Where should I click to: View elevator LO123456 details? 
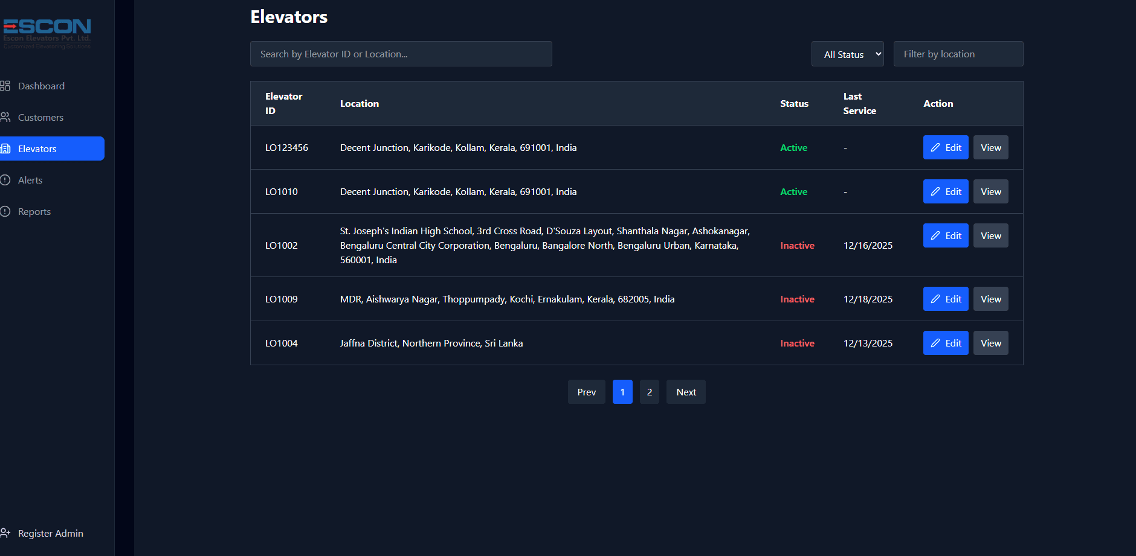(x=991, y=147)
